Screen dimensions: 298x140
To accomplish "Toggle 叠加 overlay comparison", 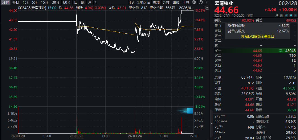I will [x=156, y=2].
